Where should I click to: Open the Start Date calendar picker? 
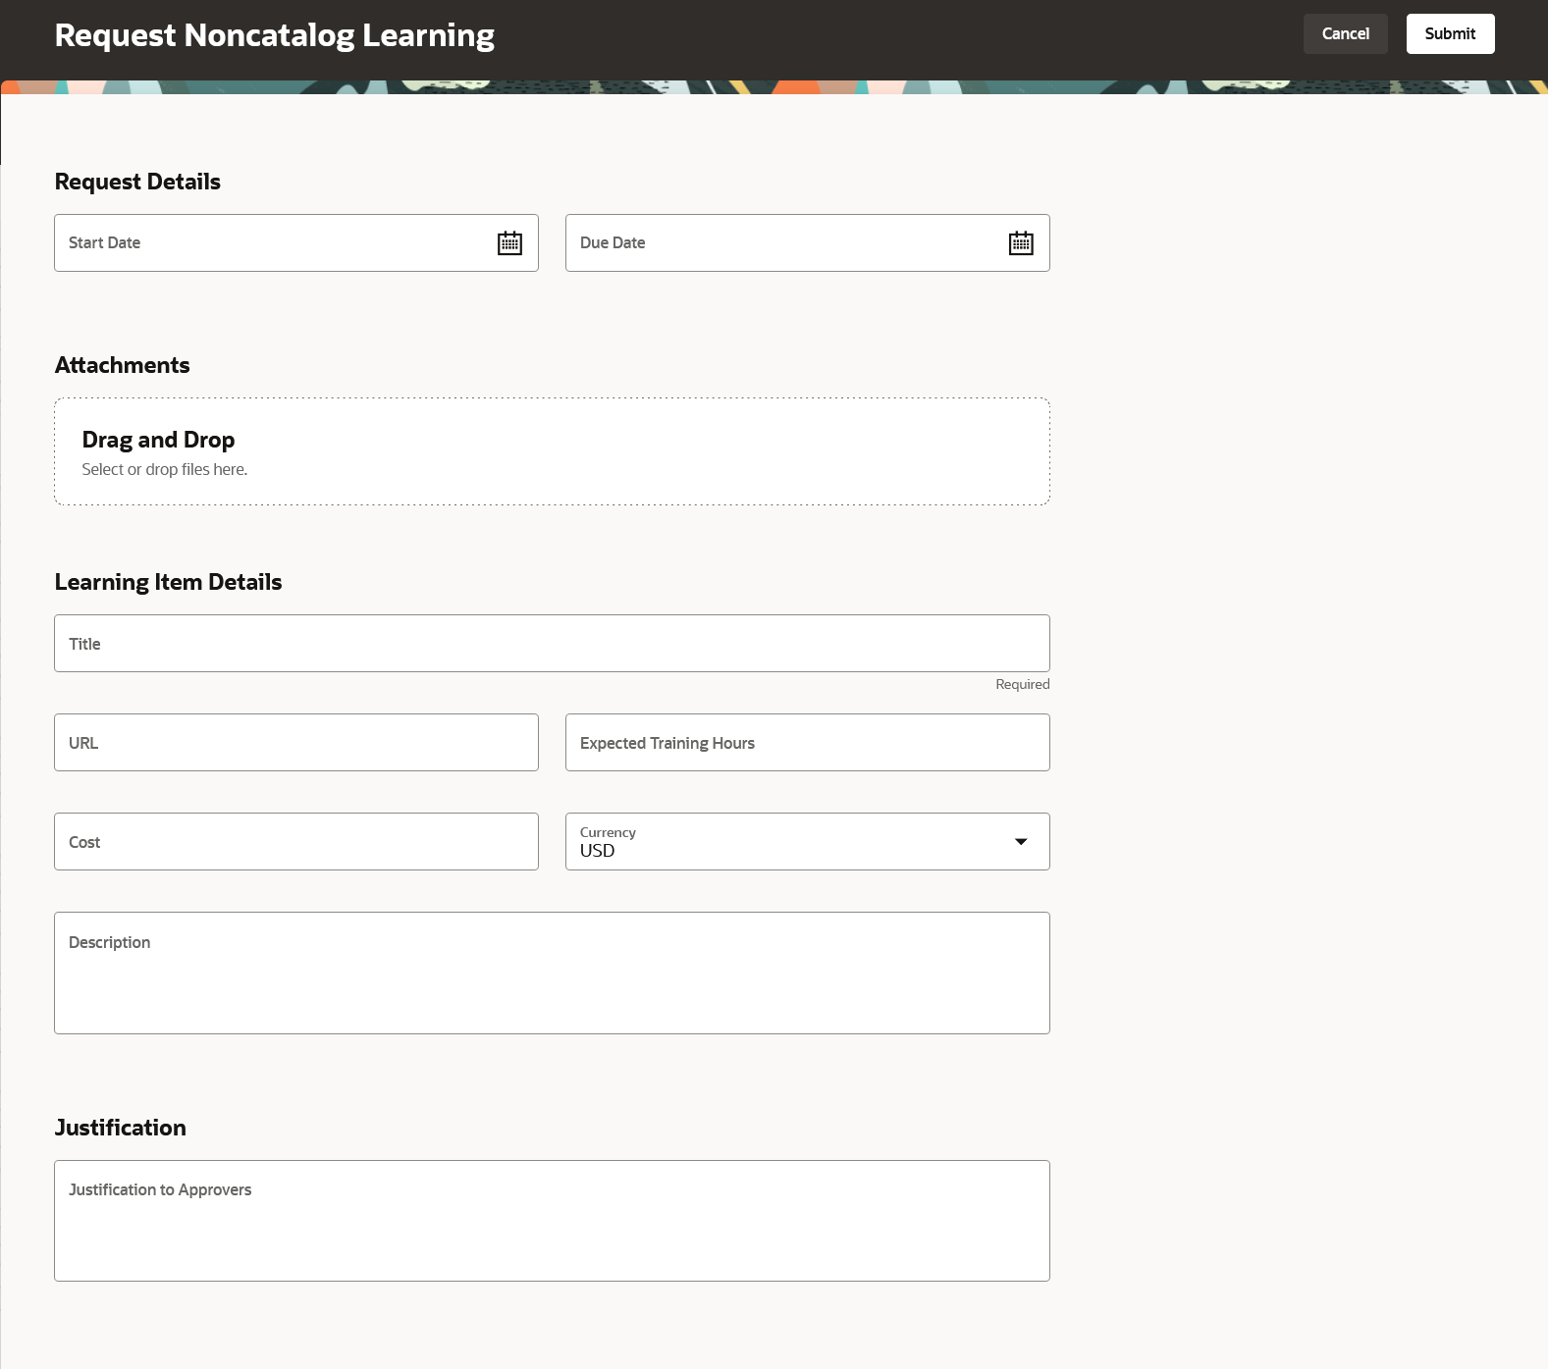pyautogui.click(x=509, y=243)
